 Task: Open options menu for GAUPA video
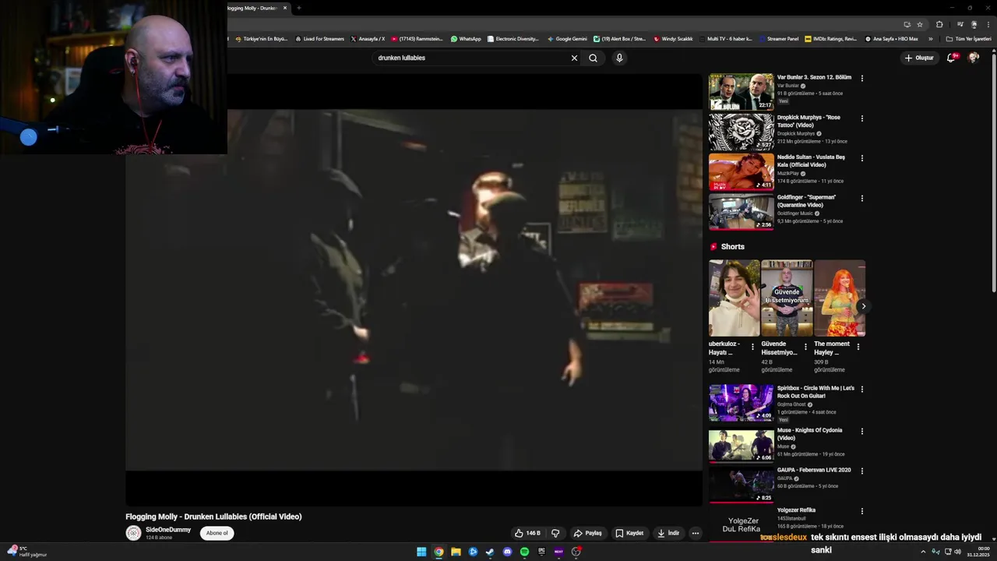(861, 471)
